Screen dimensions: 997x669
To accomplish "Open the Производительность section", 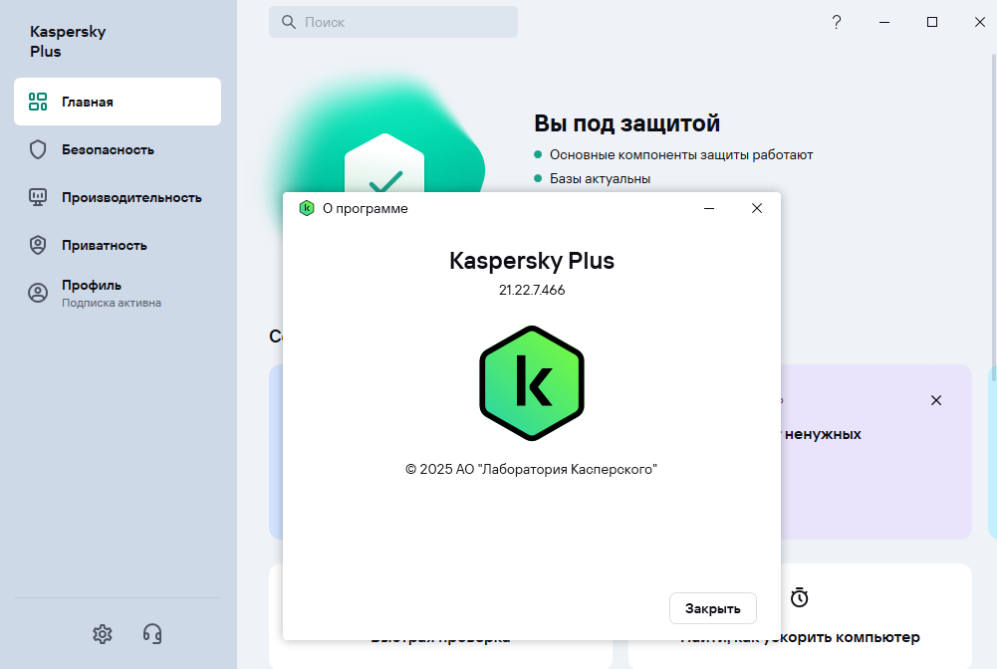I will click(x=118, y=197).
